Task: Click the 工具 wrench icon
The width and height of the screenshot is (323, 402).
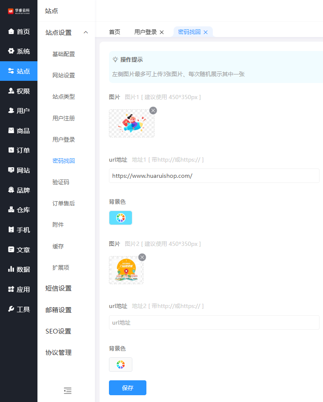Action: coord(11,309)
